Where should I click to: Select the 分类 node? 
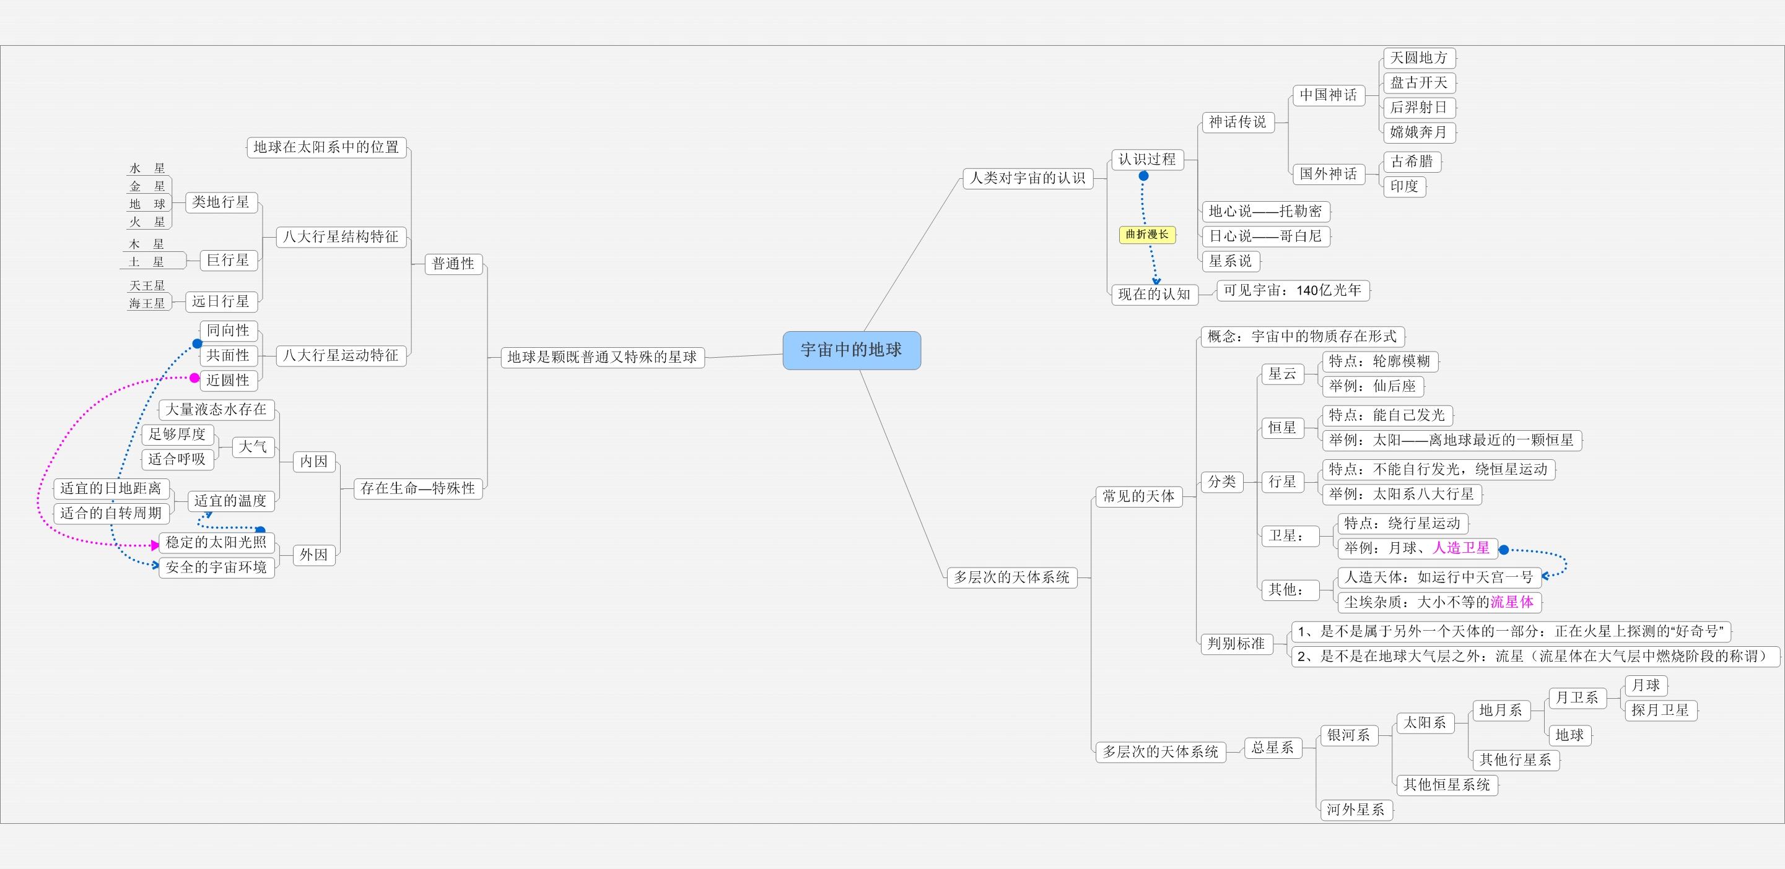click(1223, 482)
